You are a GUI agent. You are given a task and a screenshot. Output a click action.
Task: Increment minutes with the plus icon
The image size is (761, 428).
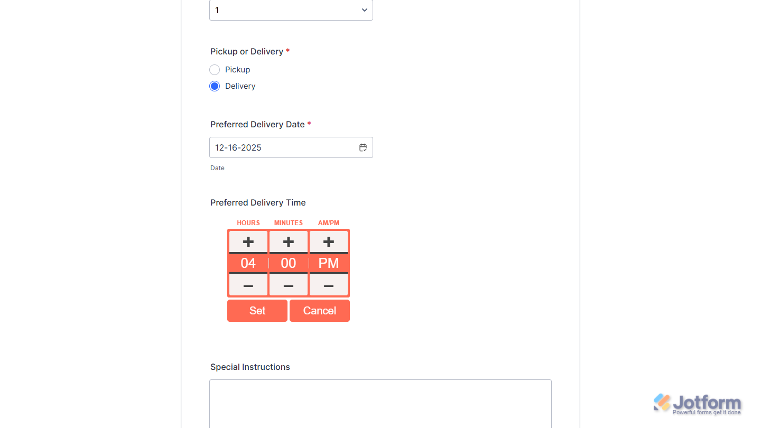pyautogui.click(x=288, y=241)
